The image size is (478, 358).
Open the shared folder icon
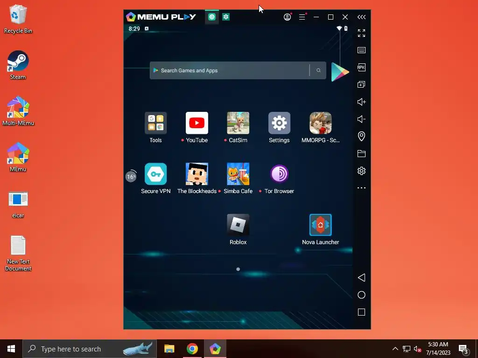pos(361,153)
